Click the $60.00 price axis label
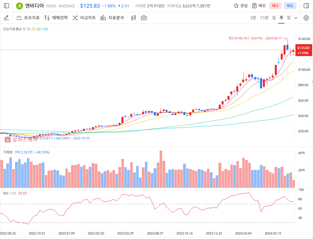The width and height of the screenshot is (313, 239). click(x=303, y=101)
